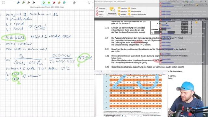Click the magnifier icon in PDF-XChange title bar

coord(183,1)
